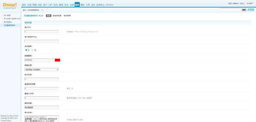Open the 界面 top menu
Screen dimensions: 256x122
tap(34, 5)
